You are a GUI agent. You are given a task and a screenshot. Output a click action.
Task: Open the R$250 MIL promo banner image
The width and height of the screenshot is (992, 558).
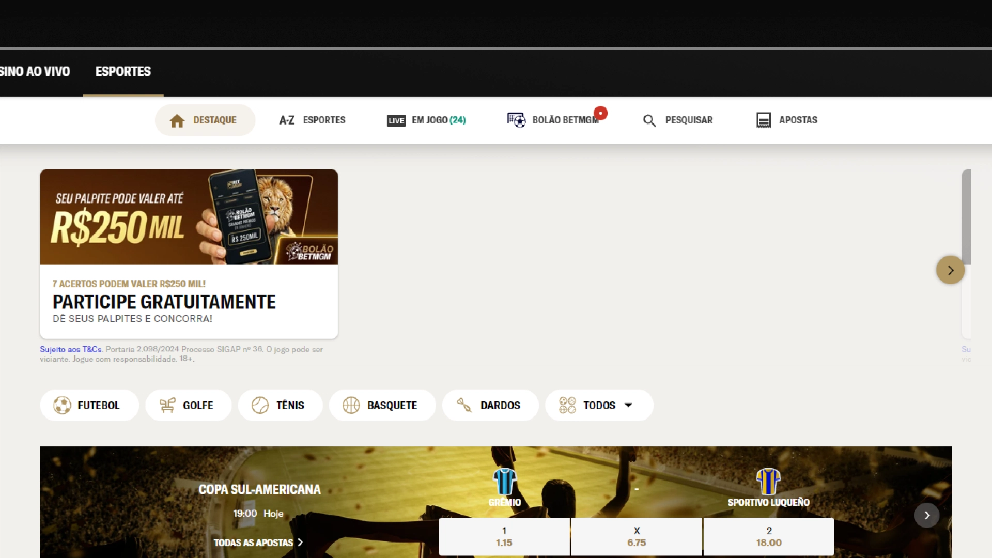[189, 217]
